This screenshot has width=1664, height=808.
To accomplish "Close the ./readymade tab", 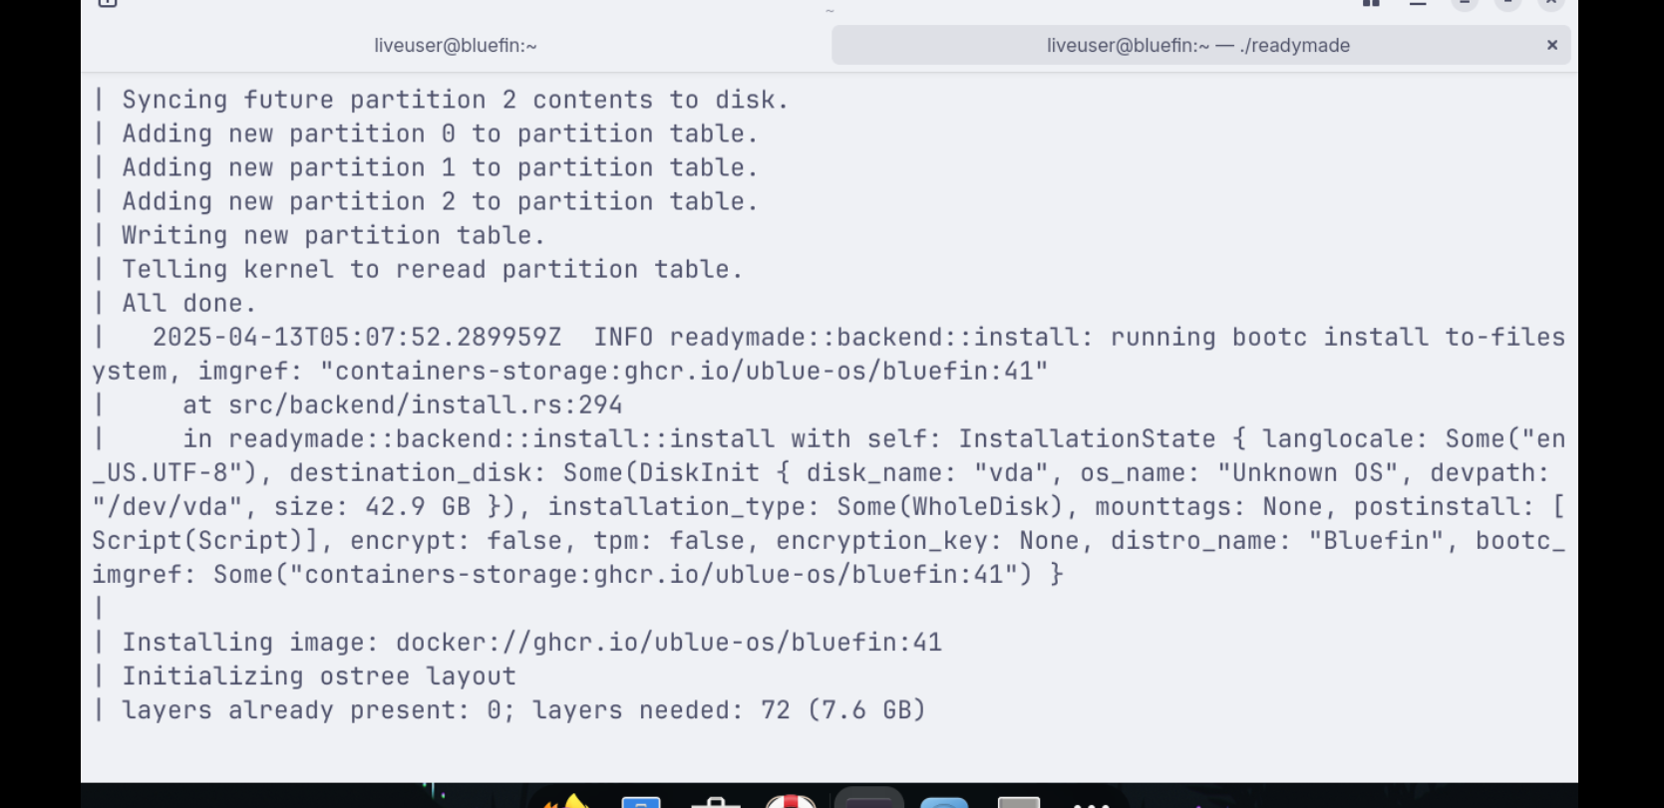I will [x=1552, y=45].
